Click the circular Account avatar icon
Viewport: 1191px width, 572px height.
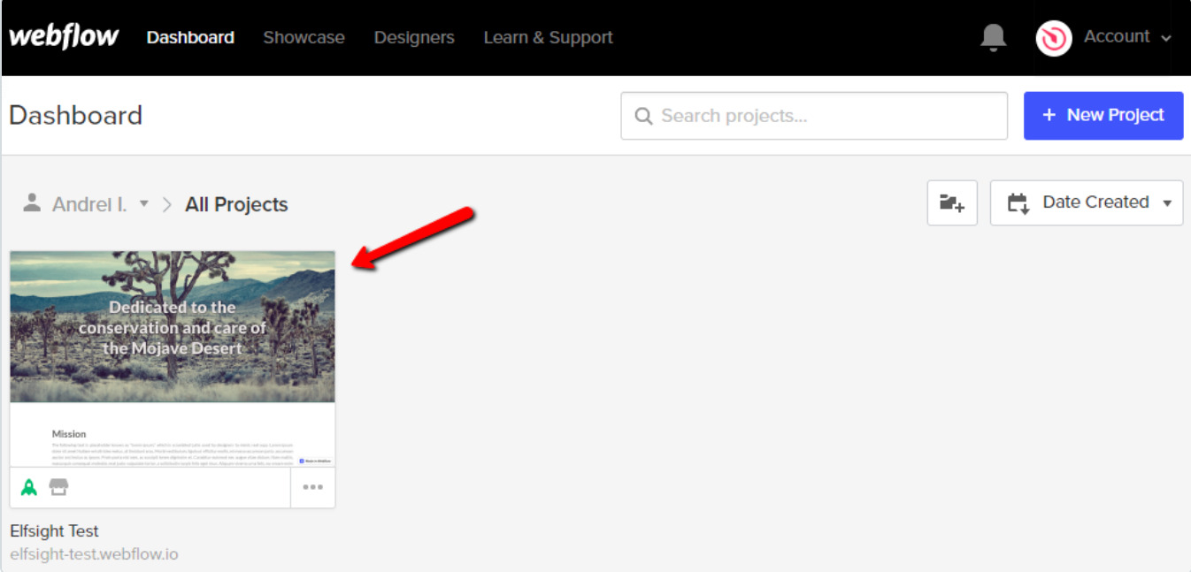[x=1052, y=37]
